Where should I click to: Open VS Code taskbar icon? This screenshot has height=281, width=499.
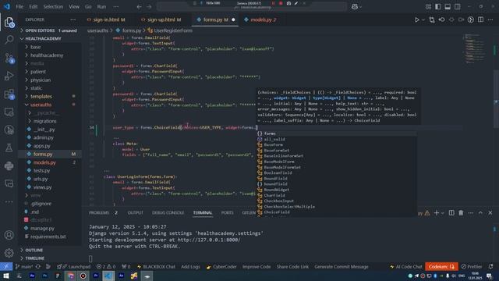pyautogui.click(x=108, y=276)
